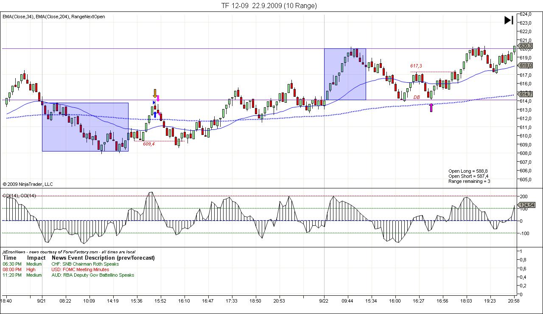Click the red 609,4 level label
543x314 pixels.
(149, 144)
